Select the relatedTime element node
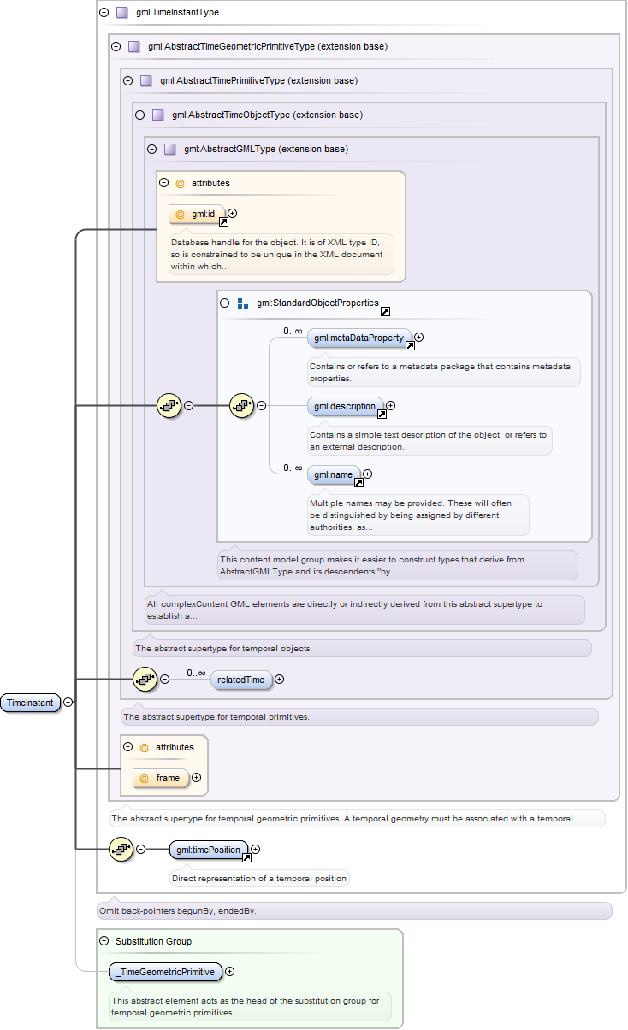The image size is (628, 1030). (241, 680)
